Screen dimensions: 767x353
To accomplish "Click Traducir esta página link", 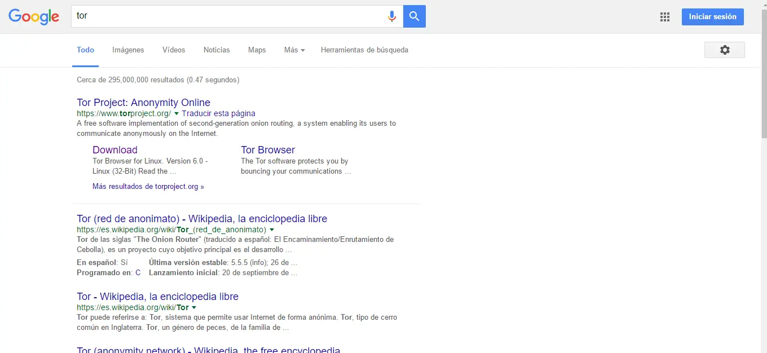I will point(218,113).
